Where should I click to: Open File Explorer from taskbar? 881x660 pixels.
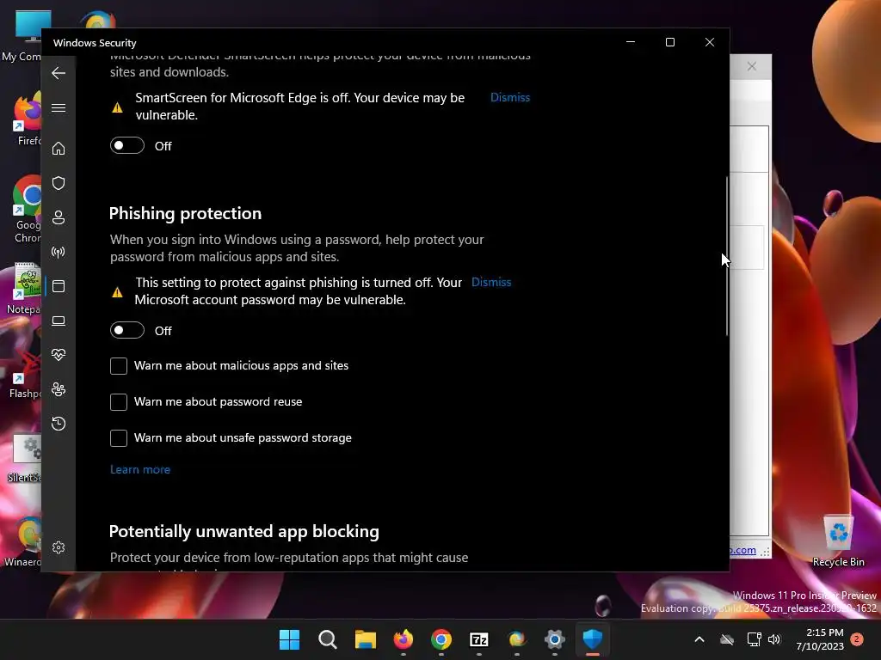(365, 639)
